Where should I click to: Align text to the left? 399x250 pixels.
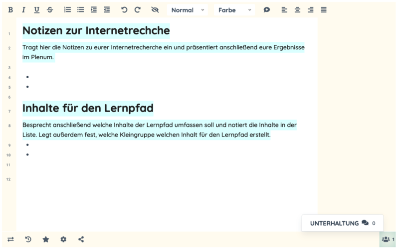284,10
